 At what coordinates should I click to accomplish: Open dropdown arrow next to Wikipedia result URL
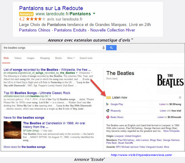click(x=77, y=73)
